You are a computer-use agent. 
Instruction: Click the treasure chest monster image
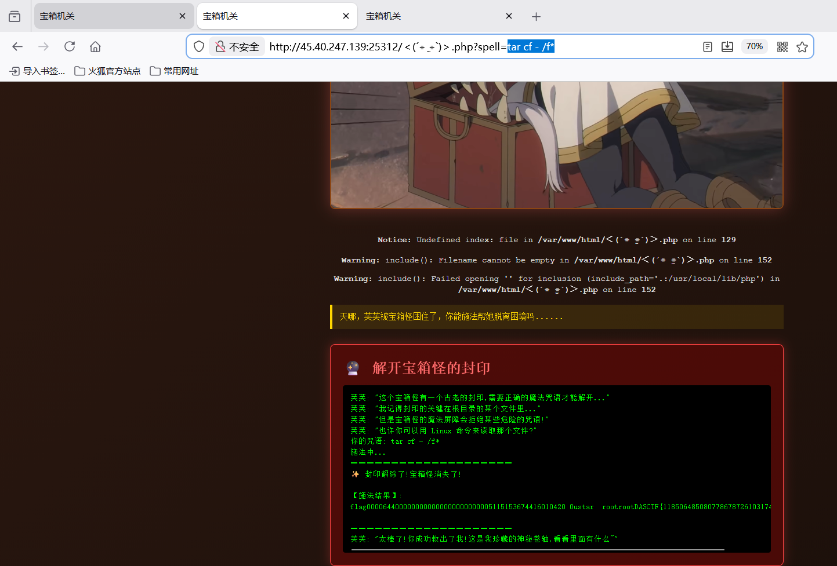coord(557,145)
